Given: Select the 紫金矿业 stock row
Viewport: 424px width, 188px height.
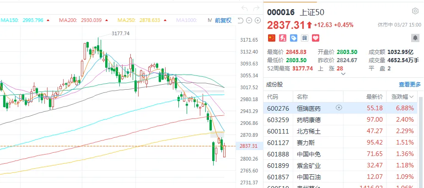Looking at the screenshot, I should [x=341, y=165].
